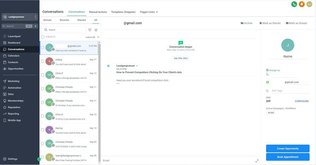The image size is (316, 165).
Task: Click the compose new message icon
Action: coord(96,30)
